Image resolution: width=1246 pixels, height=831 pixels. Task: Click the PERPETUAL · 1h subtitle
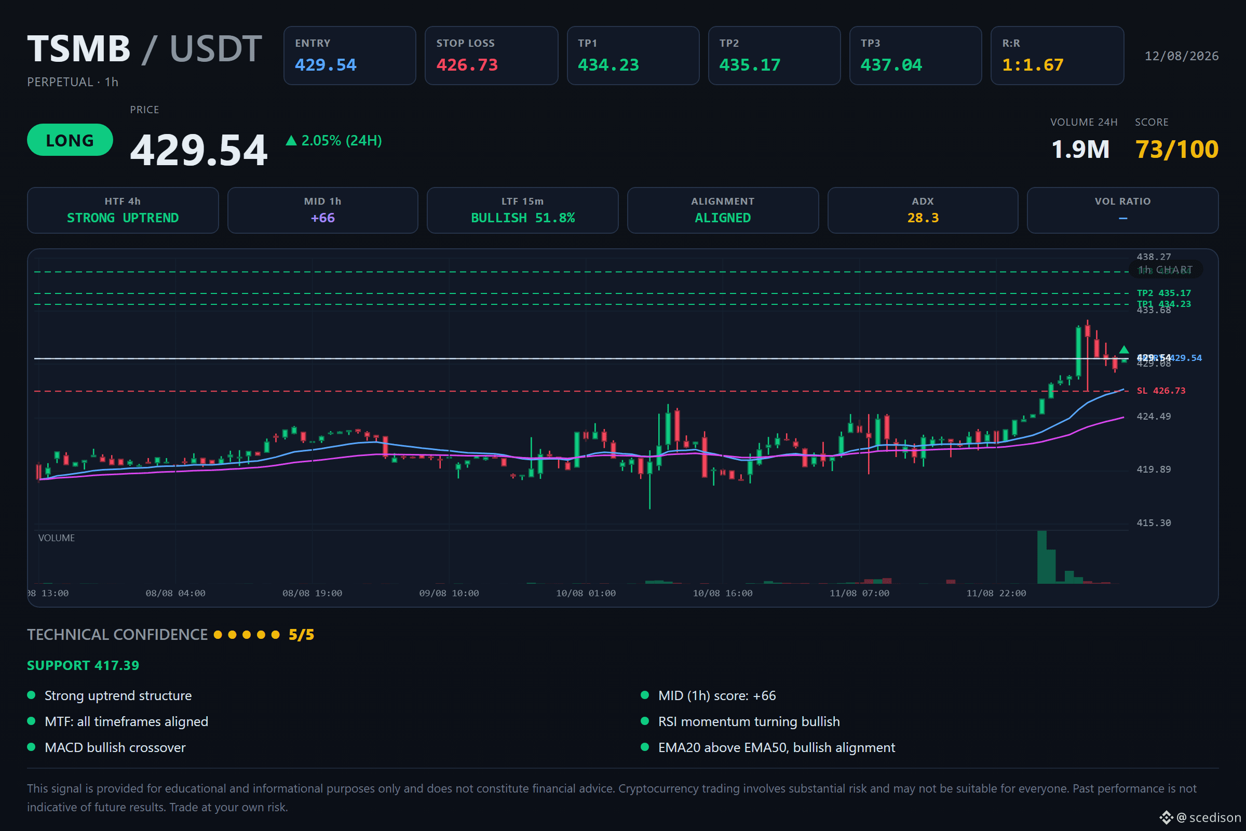click(73, 82)
